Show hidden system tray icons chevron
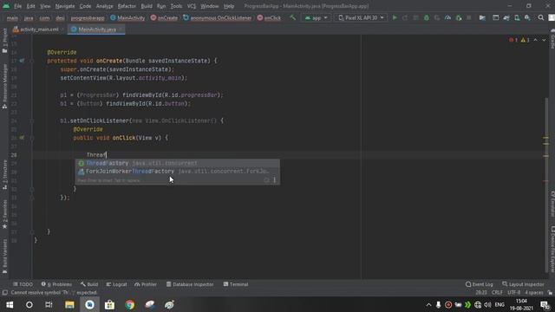The height and width of the screenshot is (312, 555). [428, 304]
